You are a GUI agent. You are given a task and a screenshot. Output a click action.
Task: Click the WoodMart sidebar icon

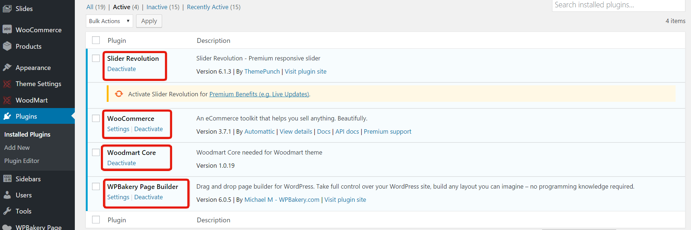pos(7,100)
